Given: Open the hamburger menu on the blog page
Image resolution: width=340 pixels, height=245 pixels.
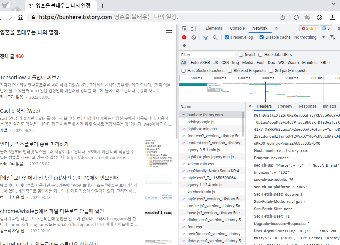Looking at the screenshot, I should pyautogui.click(x=169, y=32).
